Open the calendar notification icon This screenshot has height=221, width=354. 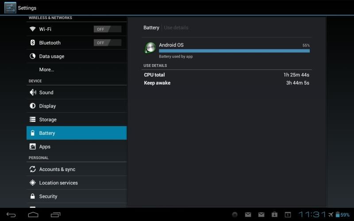tap(288, 214)
